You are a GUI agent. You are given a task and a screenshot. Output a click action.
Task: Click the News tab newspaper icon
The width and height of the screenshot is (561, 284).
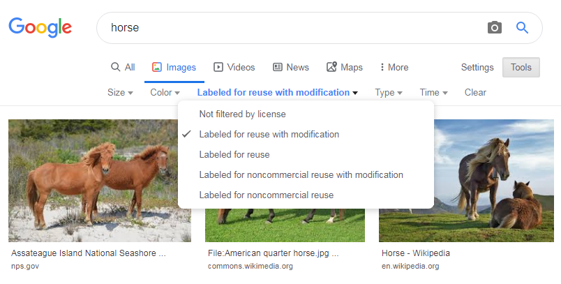click(x=278, y=68)
